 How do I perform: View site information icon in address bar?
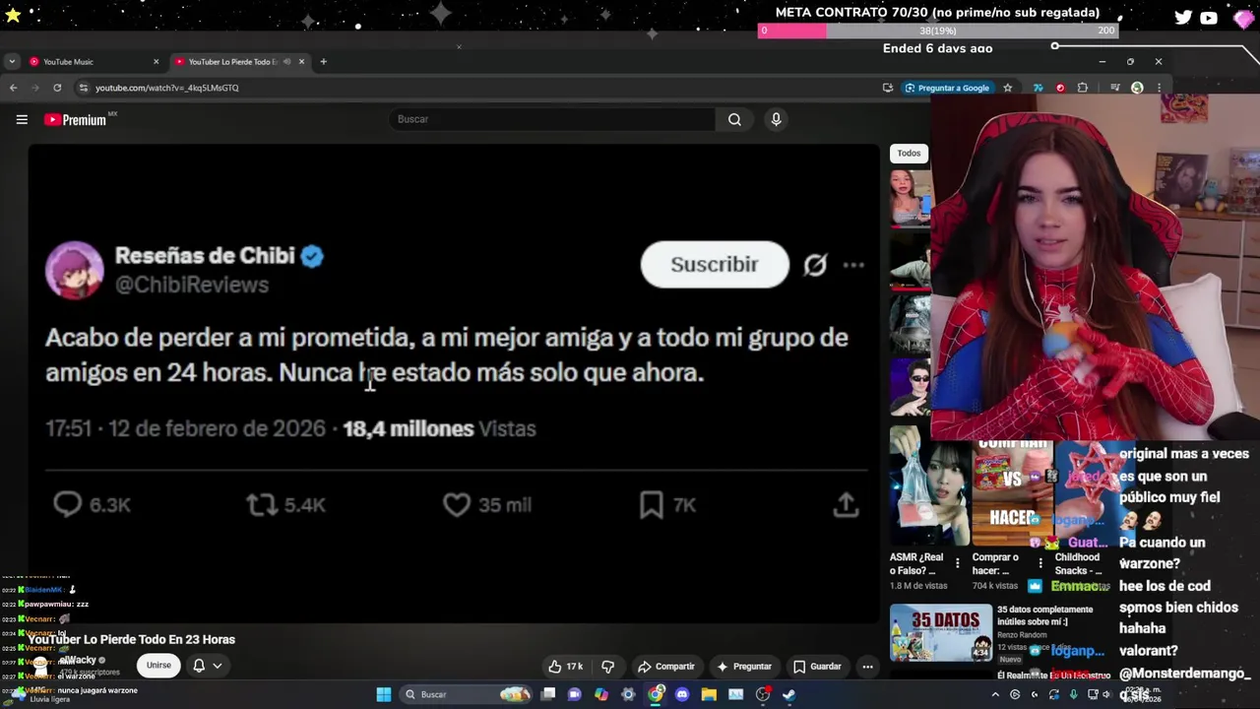[x=84, y=88]
